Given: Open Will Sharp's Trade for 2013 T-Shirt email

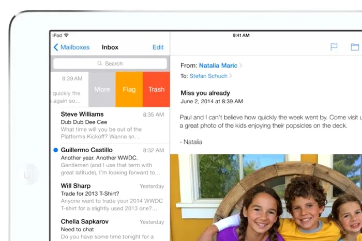Looking at the screenshot, I should [110, 197].
